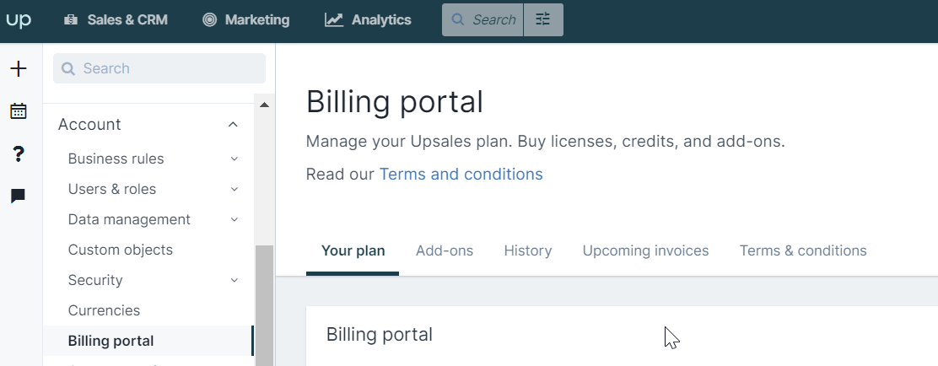Click the Upsales 'up' logo

(x=19, y=19)
